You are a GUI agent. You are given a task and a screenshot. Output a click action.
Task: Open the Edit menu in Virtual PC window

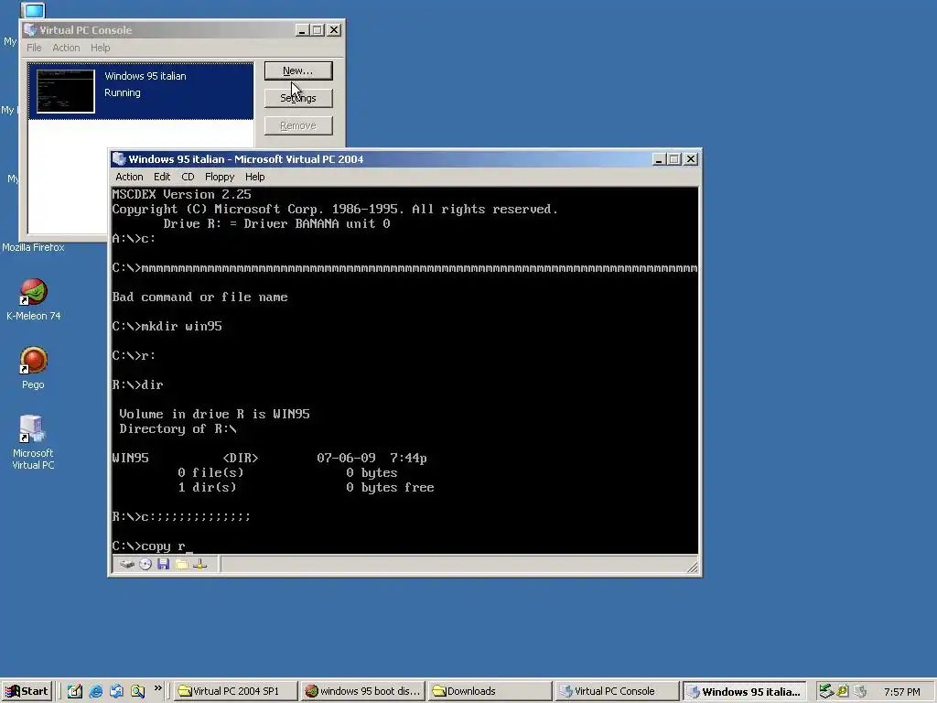click(x=162, y=177)
